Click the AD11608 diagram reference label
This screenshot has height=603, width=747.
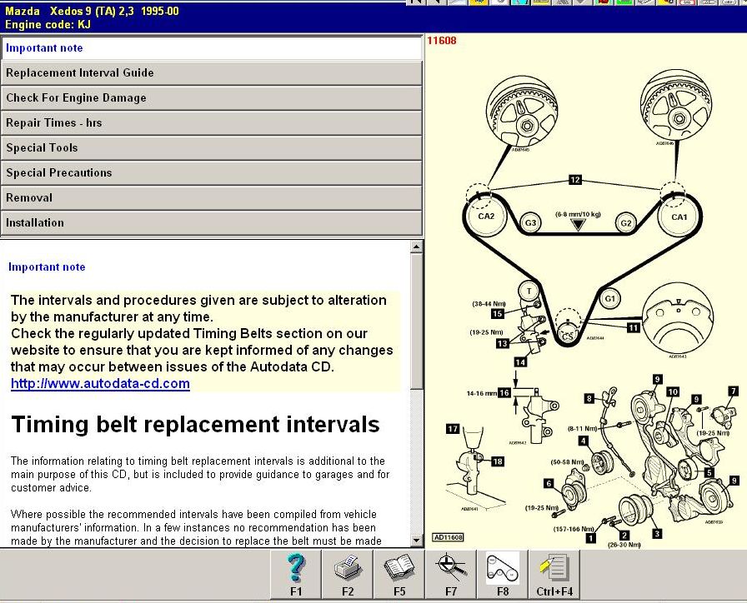(x=448, y=537)
